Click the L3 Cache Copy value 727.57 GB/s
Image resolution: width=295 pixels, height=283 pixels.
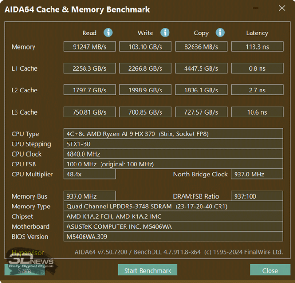pos(201,112)
